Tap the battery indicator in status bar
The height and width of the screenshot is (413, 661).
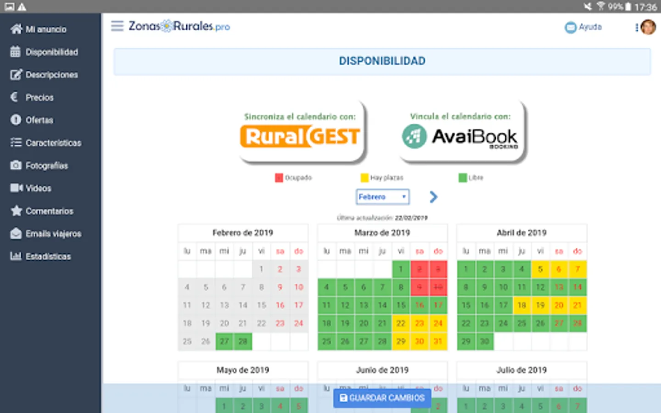click(x=627, y=6)
